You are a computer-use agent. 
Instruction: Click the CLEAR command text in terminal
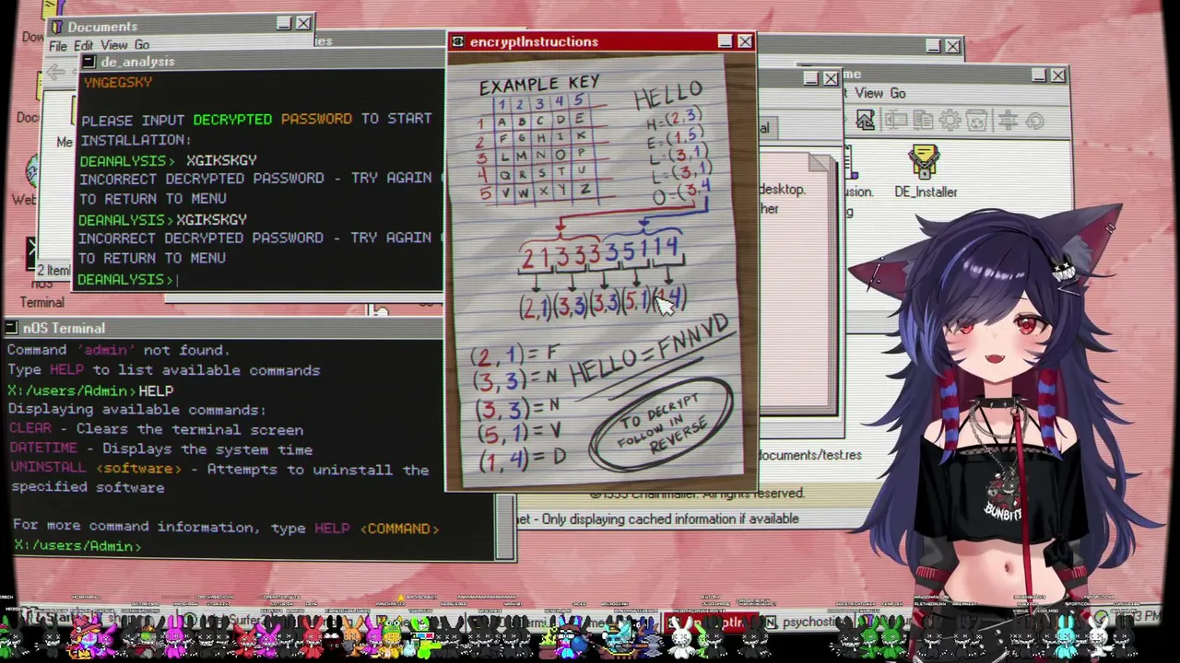[x=30, y=429]
